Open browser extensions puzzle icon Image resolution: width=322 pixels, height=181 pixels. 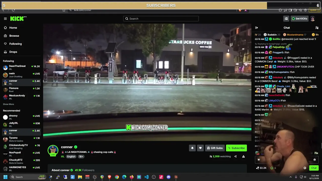[x=280, y=10]
